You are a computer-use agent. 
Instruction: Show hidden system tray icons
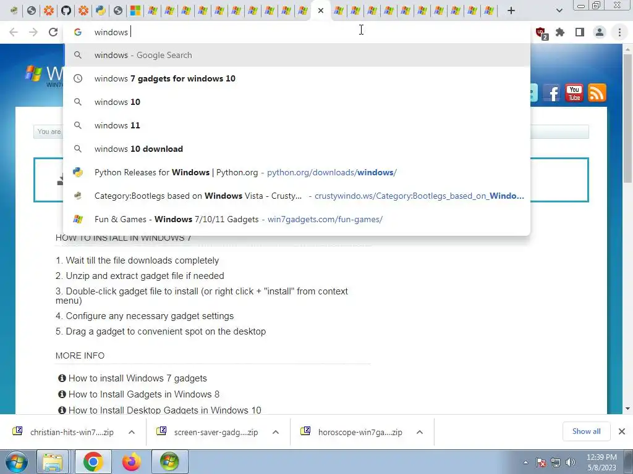pyautogui.click(x=525, y=463)
